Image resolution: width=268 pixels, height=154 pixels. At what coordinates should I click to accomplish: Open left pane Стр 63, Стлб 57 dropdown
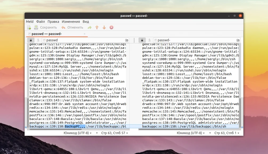[115, 133]
